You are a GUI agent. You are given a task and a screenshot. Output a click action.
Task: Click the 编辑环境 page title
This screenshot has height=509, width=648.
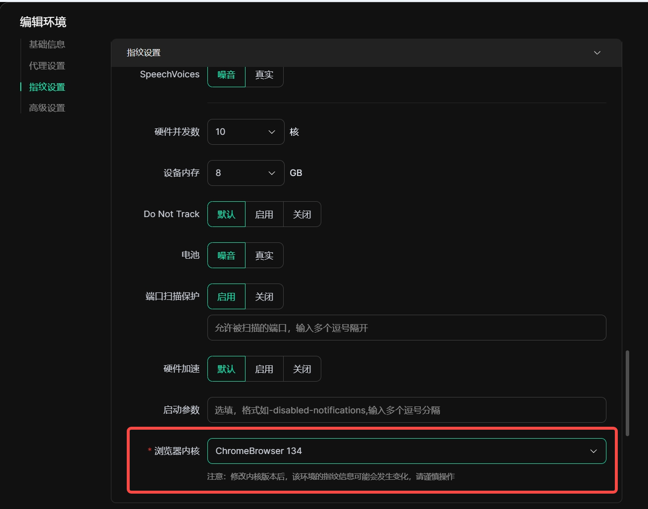click(43, 22)
